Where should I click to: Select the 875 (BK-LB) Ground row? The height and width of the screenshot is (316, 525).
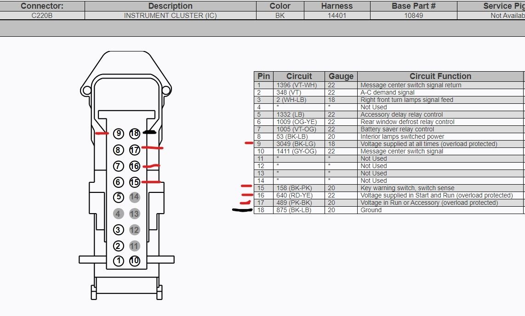tap(371, 210)
